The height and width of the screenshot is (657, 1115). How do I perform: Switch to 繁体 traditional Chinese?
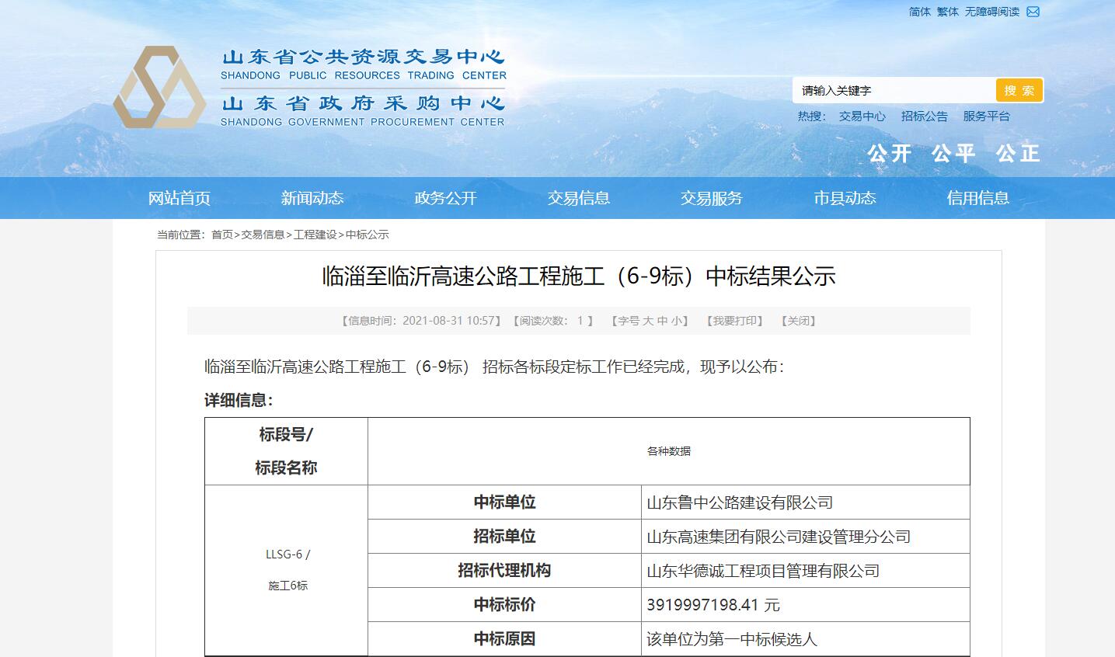pos(946,12)
